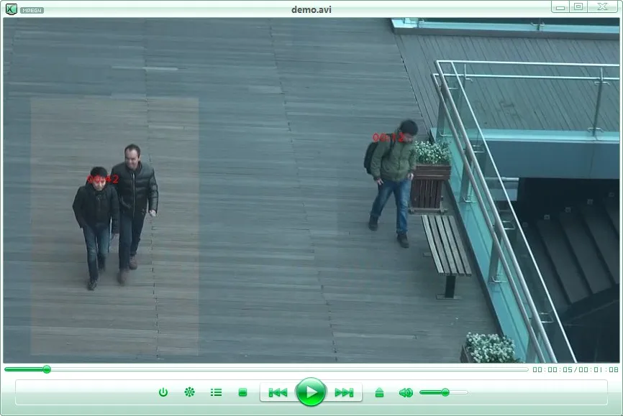Stop playback with the square button
The image size is (623, 416).
click(x=242, y=392)
